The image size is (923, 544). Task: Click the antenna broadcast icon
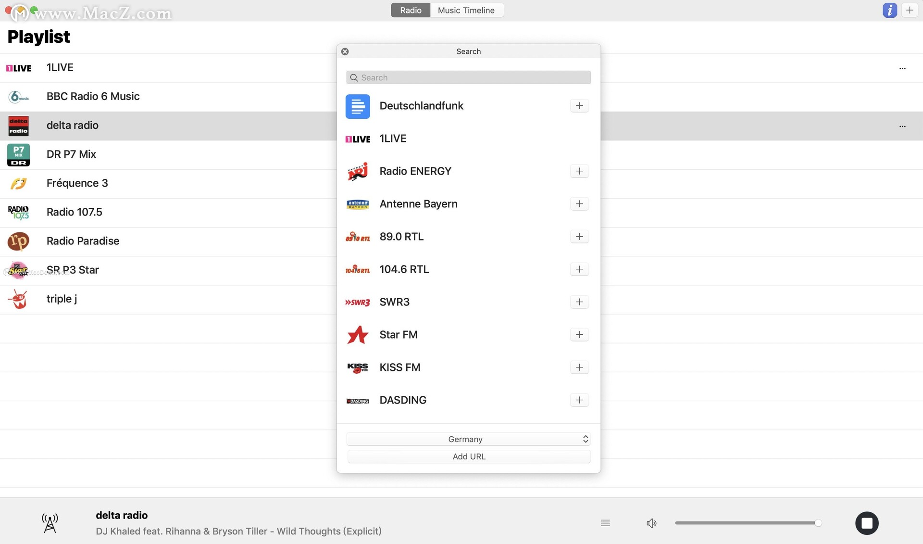tap(50, 523)
